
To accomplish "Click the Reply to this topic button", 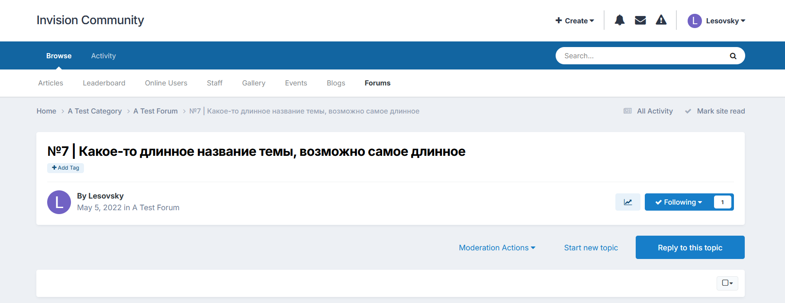I will coord(690,248).
